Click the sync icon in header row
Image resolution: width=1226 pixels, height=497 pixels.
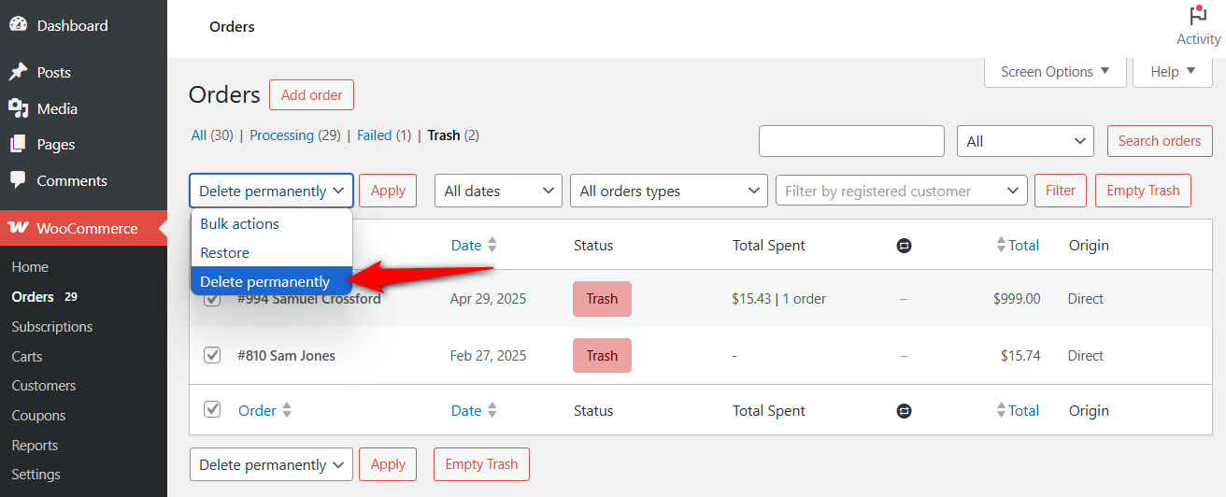coord(904,246)
